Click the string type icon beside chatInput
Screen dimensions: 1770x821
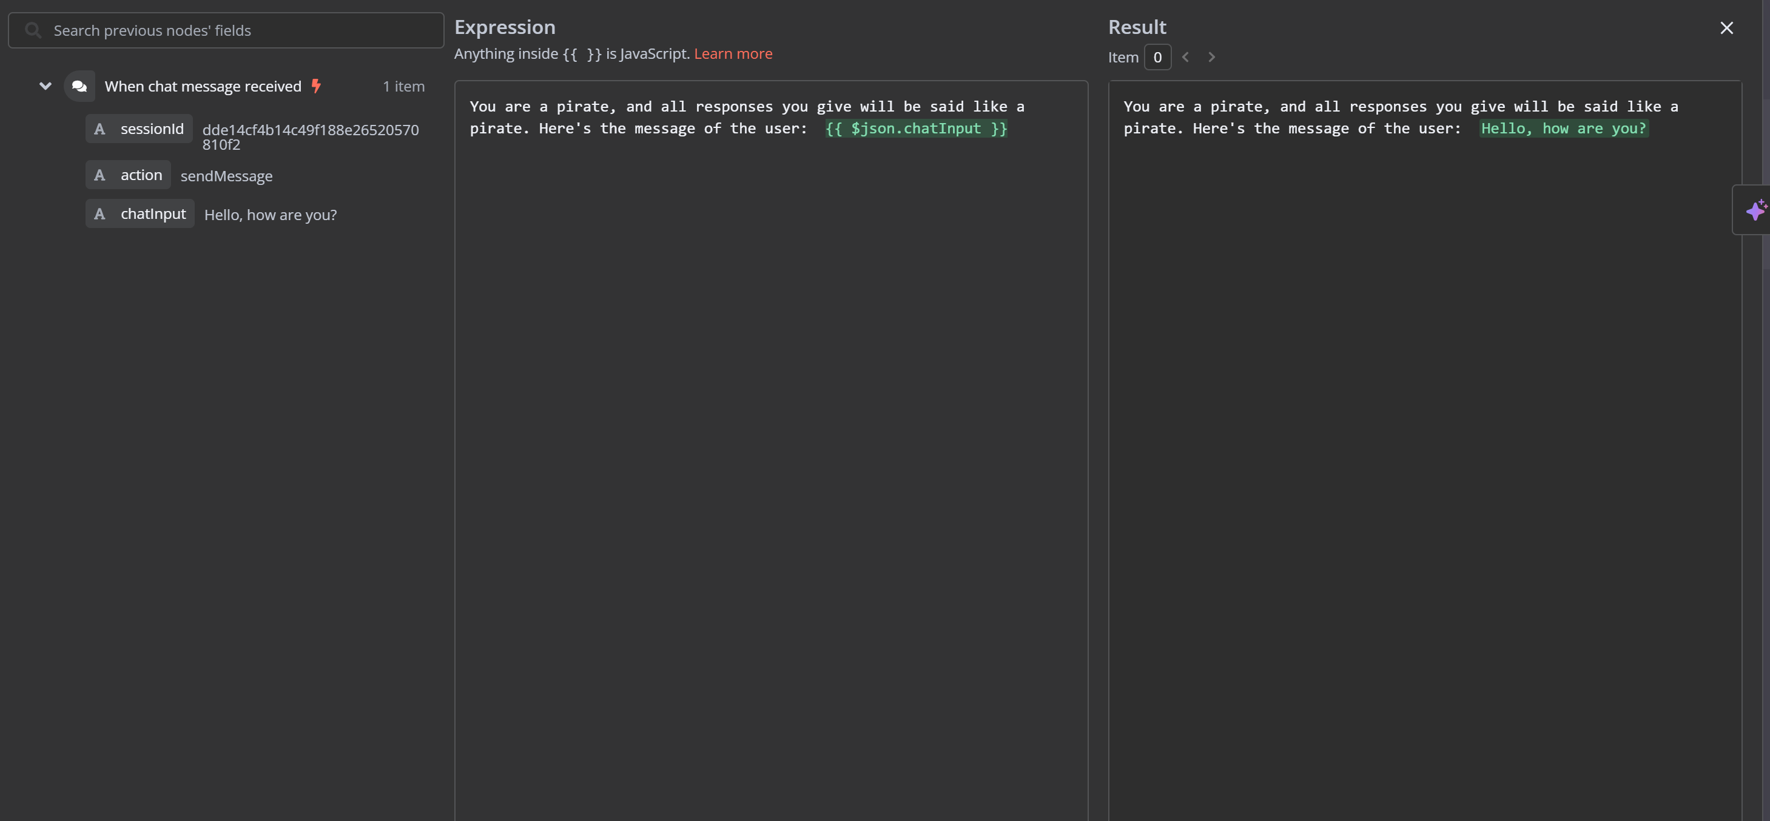99,213
